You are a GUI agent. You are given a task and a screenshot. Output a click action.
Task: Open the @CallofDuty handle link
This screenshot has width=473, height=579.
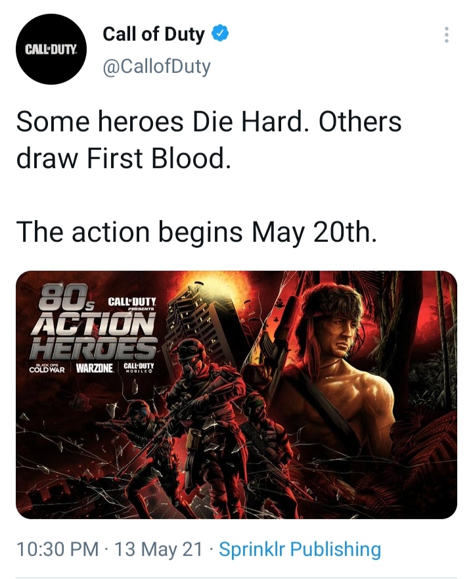click(x=156, y=66)
